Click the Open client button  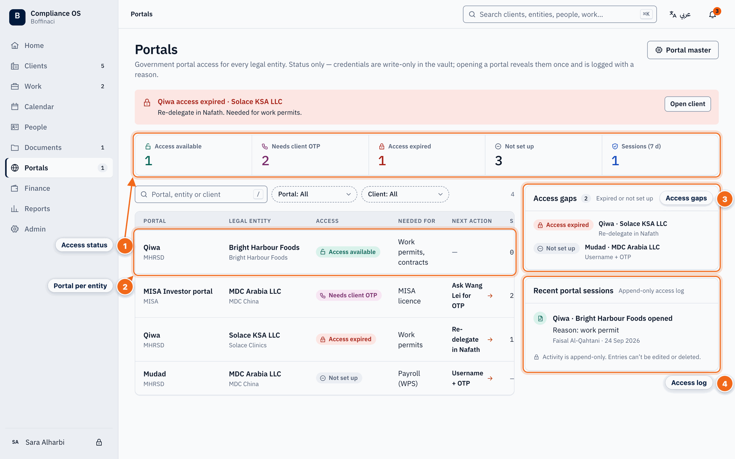tap(688, 104)
